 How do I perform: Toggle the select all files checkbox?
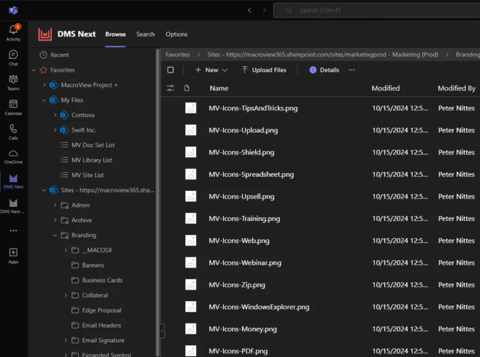coord(171,70)
